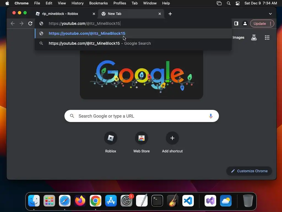Zoom the Chrome window green button
This screenshot has height=212, width=282.
[x=25, y=13]
